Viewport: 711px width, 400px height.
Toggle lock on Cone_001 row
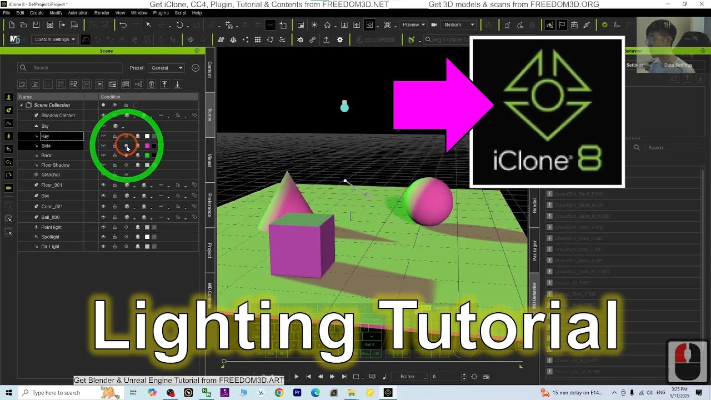click(x=115, y=207)
